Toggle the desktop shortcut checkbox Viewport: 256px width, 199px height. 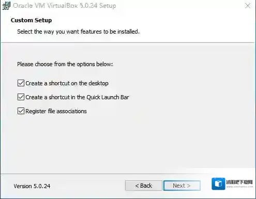click(x=21, y=83)
